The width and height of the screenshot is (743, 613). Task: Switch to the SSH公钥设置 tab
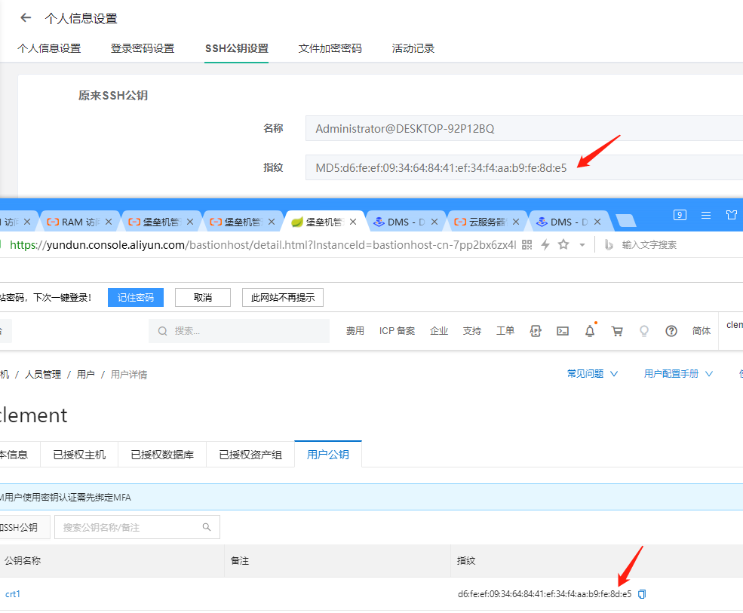click(x=236, y=48)
